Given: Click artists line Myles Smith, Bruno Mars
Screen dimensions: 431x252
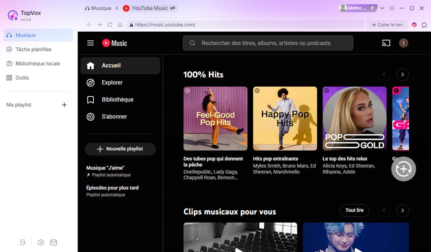Looking at the screenshot, I should (x=284, y=169).
